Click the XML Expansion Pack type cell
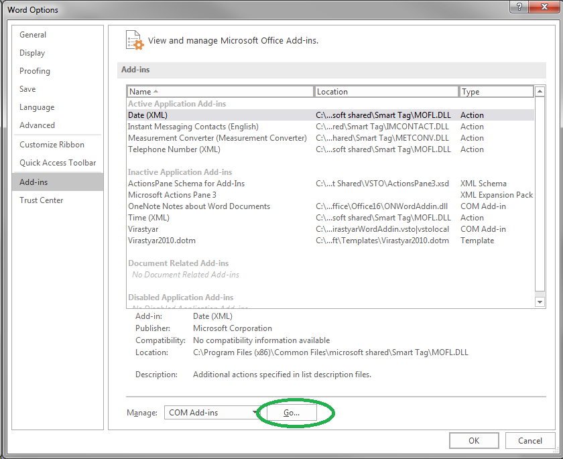Screen dimensions: 563x459 497,195
